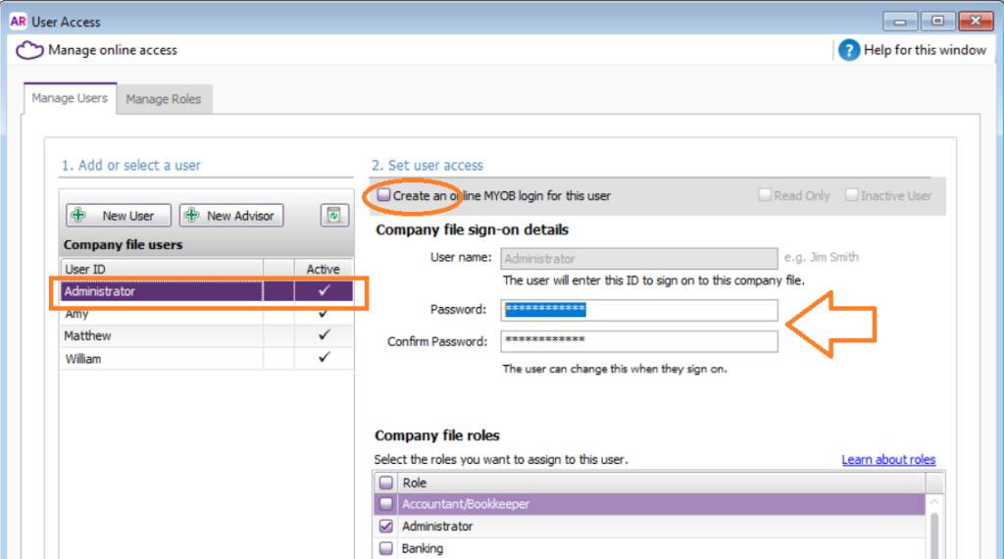Image resolution: width=1004 pixels, height=559 pixels.
Task: Add a New User
Action: (x=119, y=216)
